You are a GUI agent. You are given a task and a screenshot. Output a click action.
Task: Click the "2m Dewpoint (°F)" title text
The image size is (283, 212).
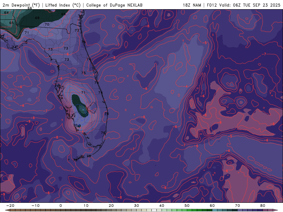(x=21, y=5)
